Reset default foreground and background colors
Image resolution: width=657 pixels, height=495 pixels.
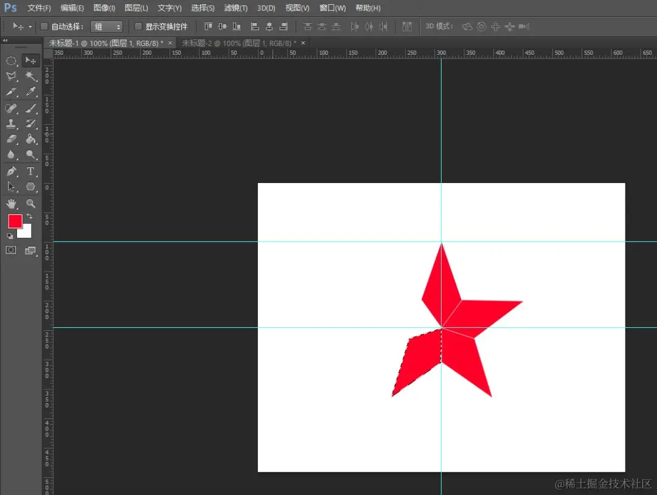pyautogui.click(x=10, y=236)
